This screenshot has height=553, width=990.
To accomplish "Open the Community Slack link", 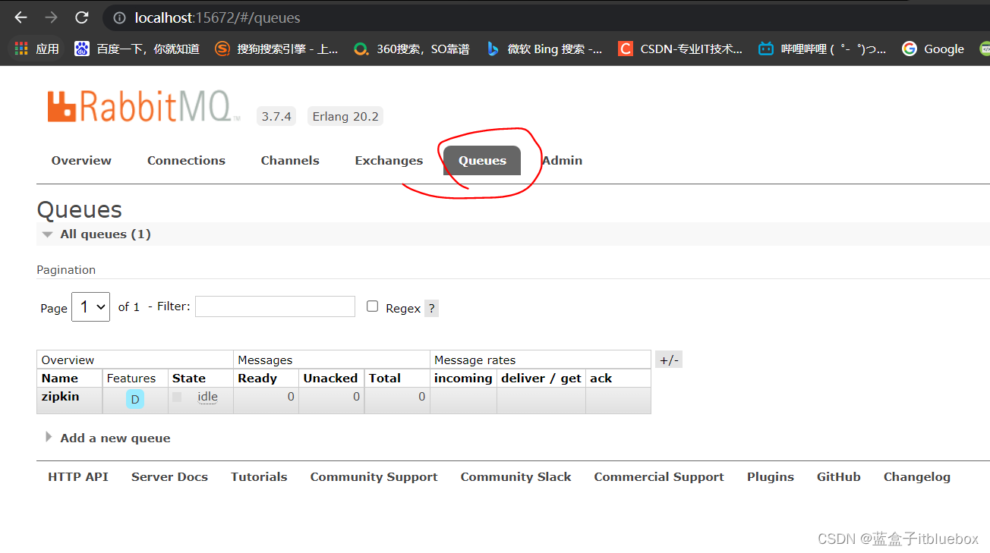I will click(515, 476).
